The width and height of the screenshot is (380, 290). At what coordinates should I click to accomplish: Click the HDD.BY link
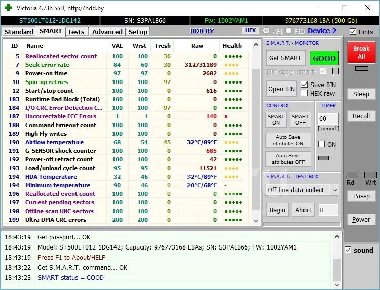click(202, 31)
